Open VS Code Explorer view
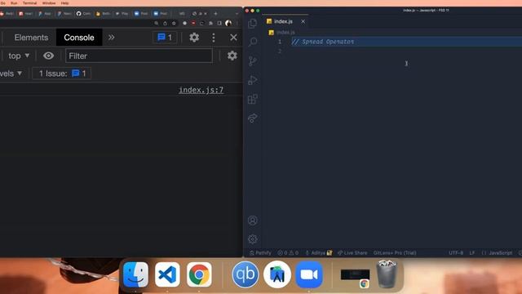Image resolution: width=522 pixels, height=294 pixels. [253, 24]
